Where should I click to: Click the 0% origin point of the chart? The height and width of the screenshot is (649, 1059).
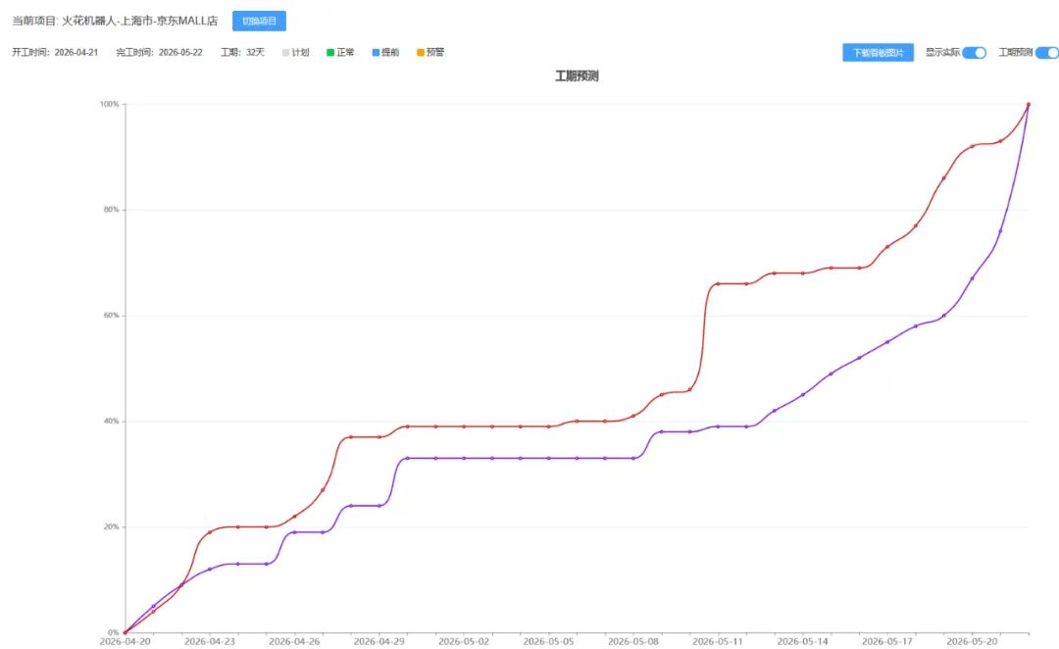(125, 632)
